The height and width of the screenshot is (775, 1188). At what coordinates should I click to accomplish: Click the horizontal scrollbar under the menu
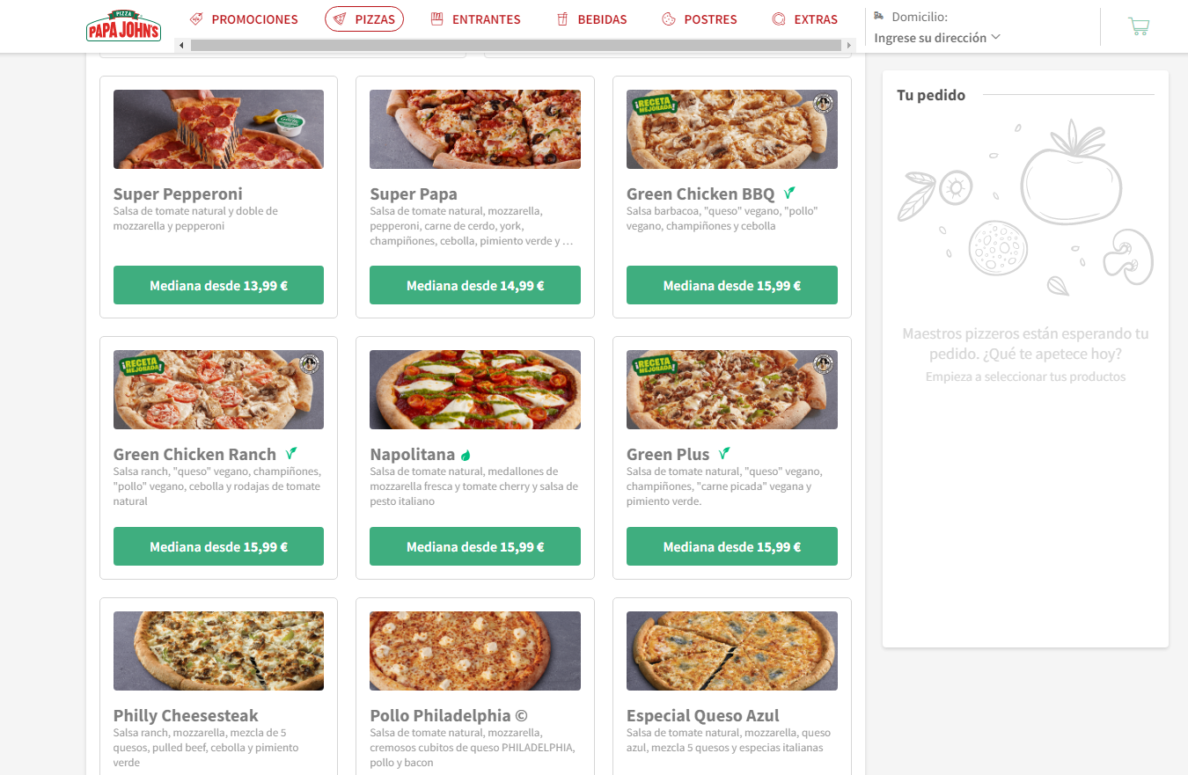tap(515, 45)
